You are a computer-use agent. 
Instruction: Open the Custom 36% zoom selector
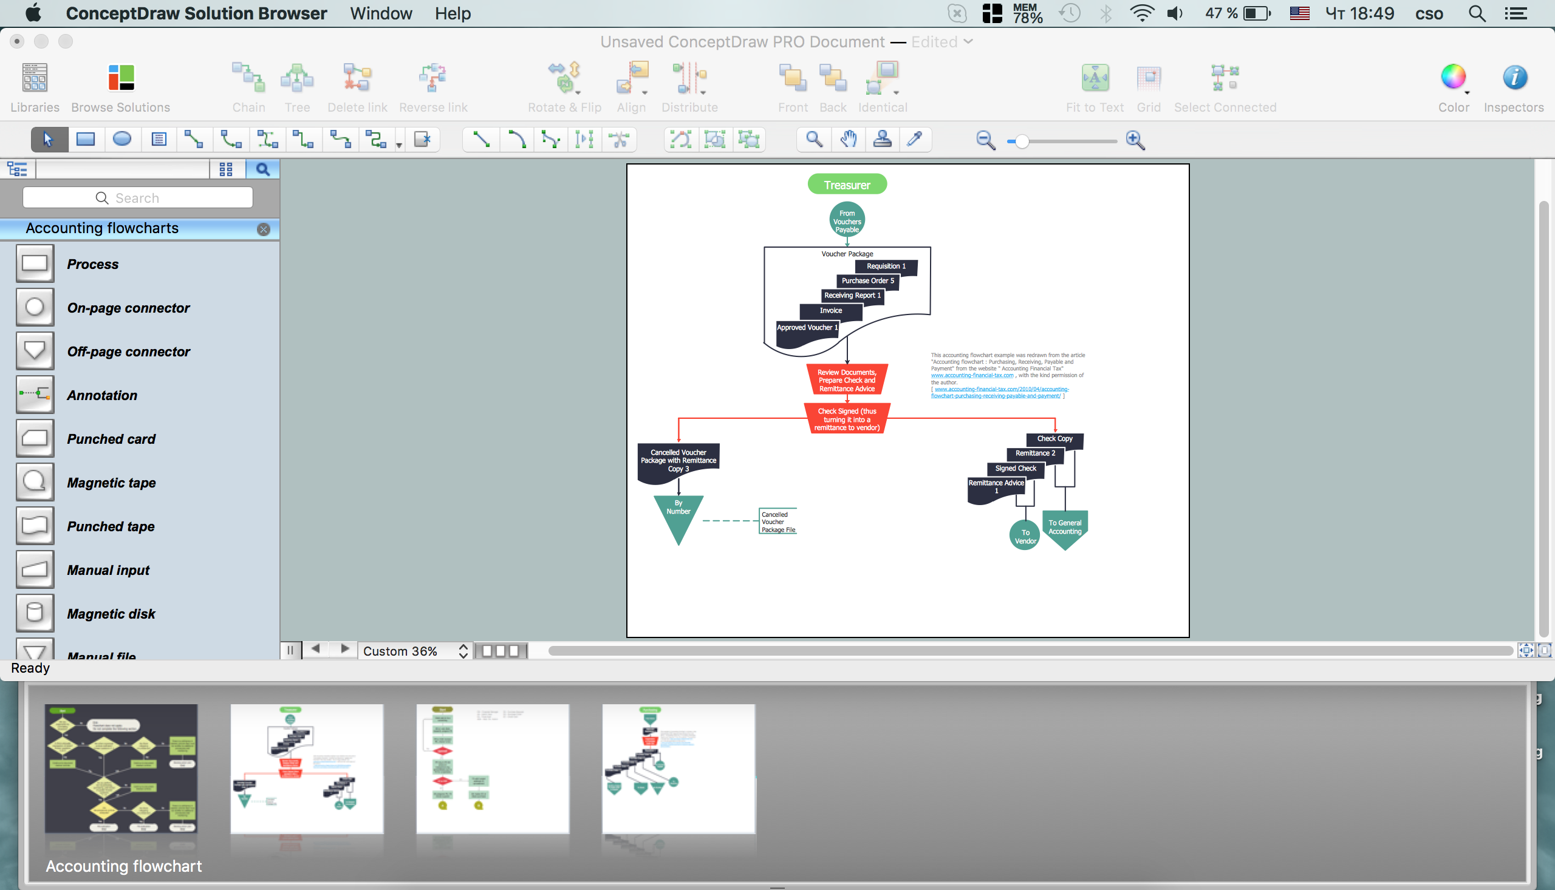point(416,651)
